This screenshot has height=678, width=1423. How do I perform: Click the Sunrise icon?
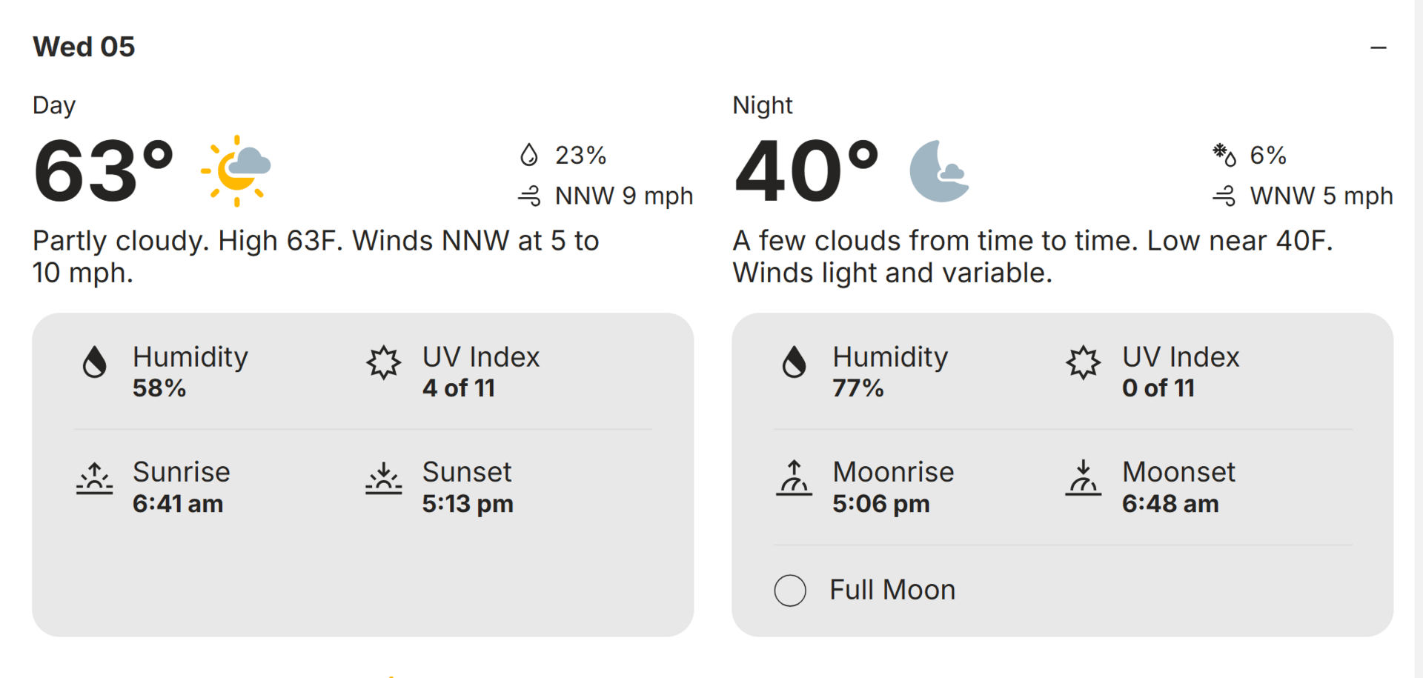click(x=95, y=479)
